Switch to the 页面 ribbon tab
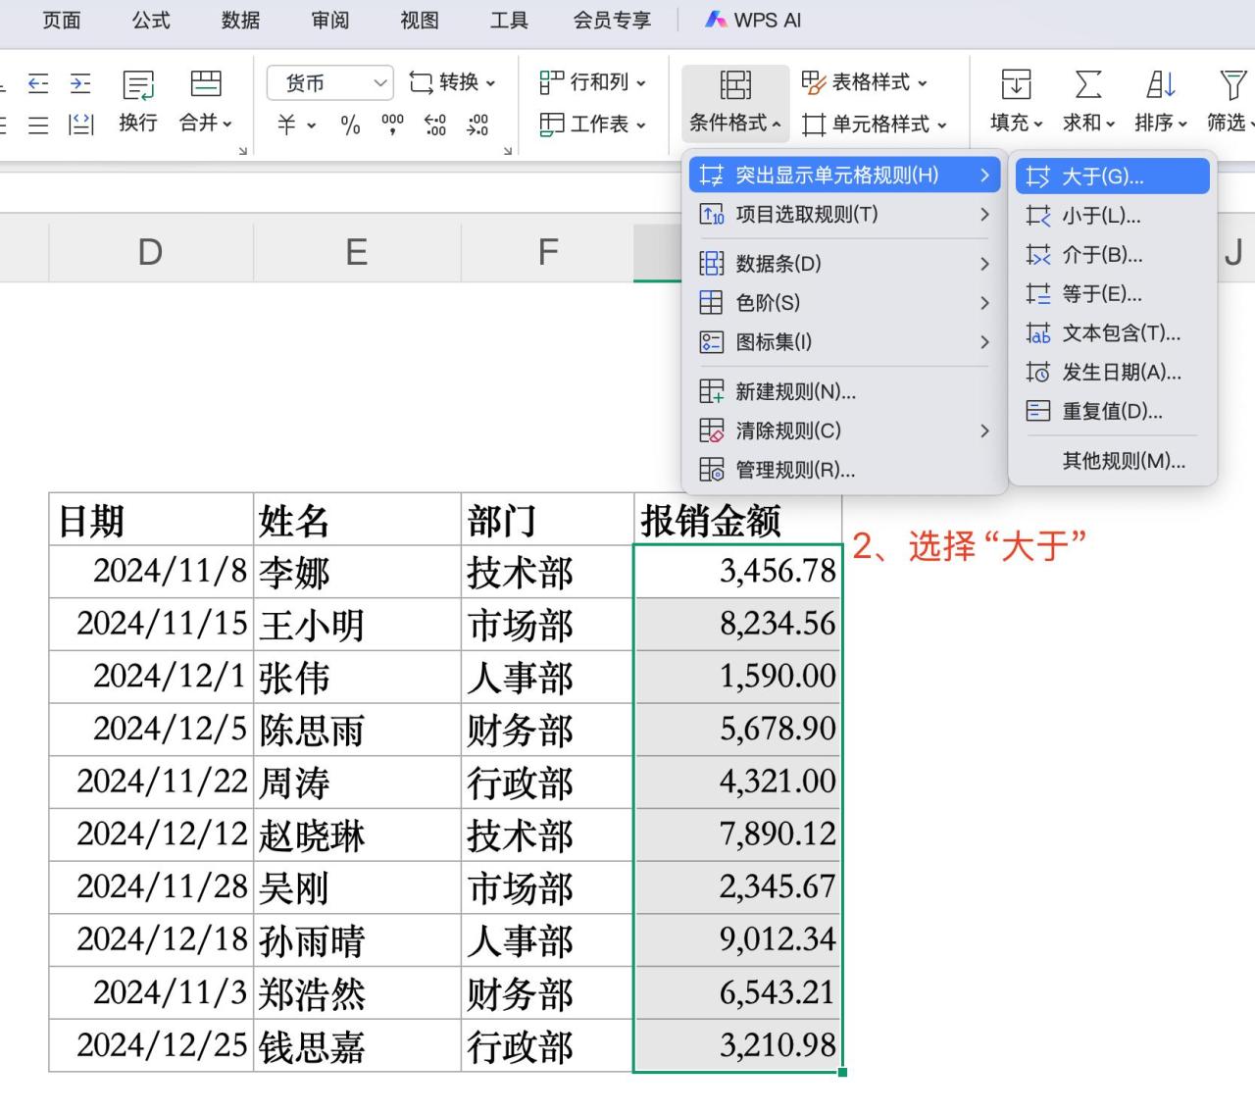 [x=62, y=20]
